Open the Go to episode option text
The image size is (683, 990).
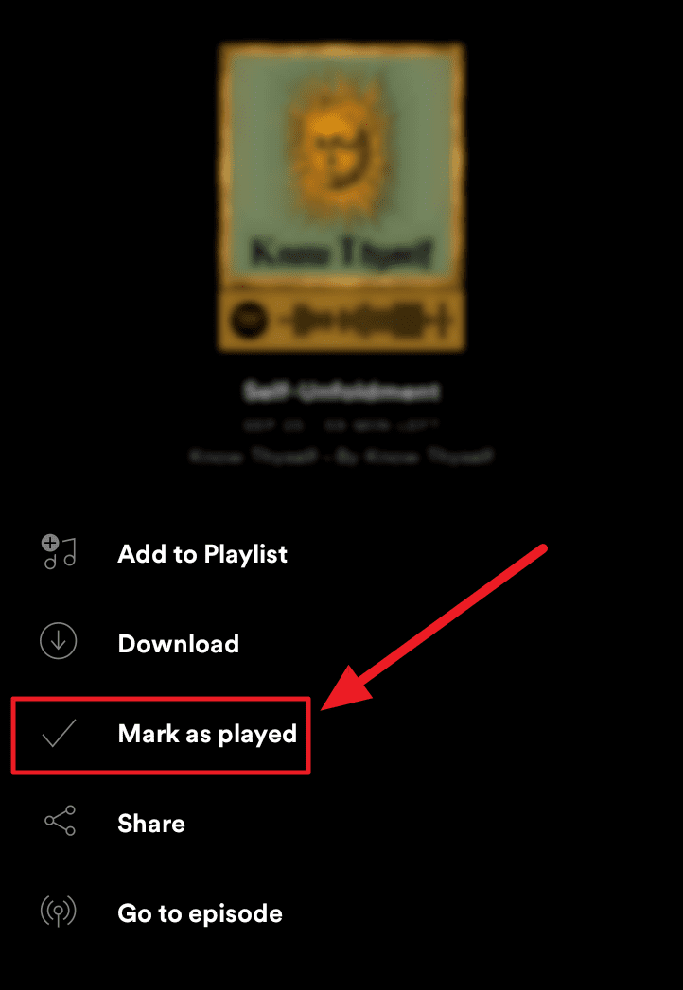pyautogui.click(x=200, y=913)
